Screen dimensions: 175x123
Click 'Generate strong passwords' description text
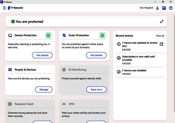tap(28, 115)
